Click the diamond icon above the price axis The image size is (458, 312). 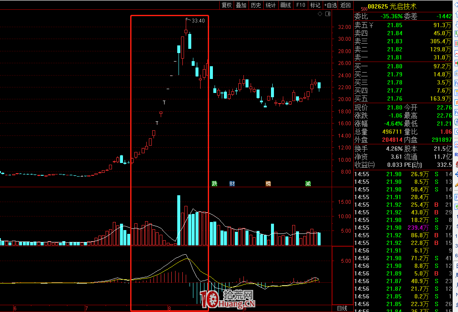click(320, 14)
